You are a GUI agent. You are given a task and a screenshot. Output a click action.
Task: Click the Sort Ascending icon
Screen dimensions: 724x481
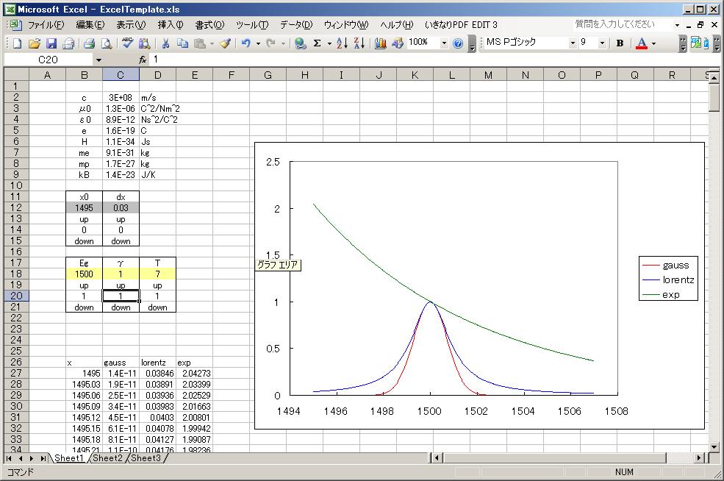[342, 43]
